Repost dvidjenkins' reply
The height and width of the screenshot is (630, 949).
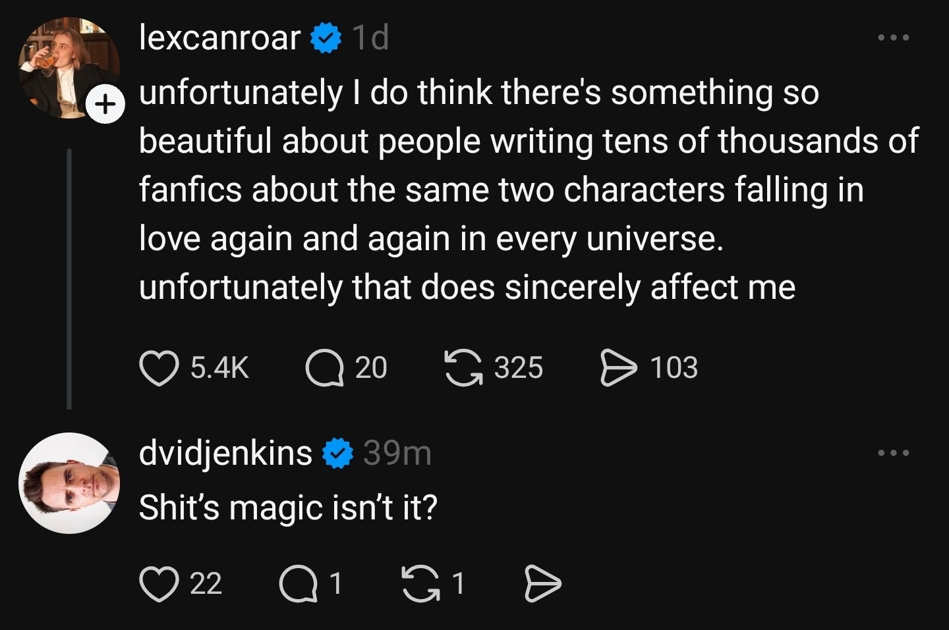[422, 584]
